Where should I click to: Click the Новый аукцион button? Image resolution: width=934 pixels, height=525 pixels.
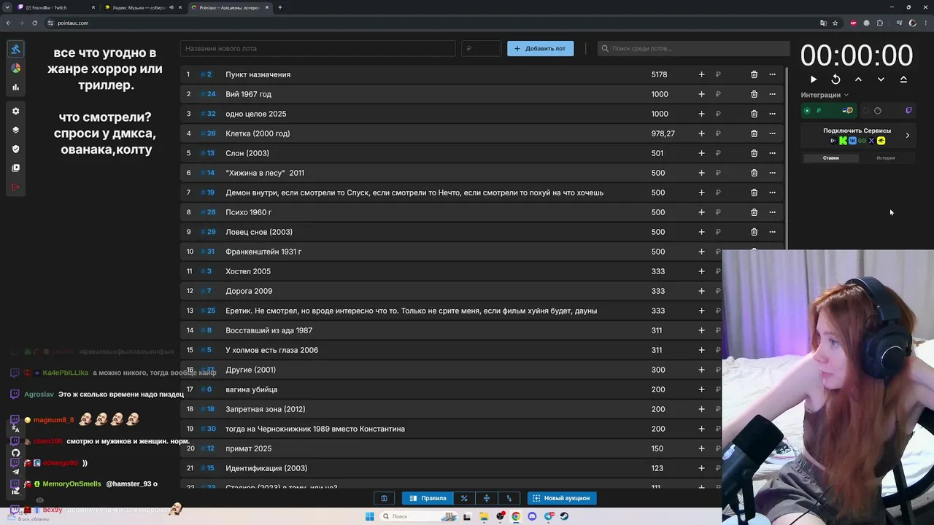pos(561,498)
